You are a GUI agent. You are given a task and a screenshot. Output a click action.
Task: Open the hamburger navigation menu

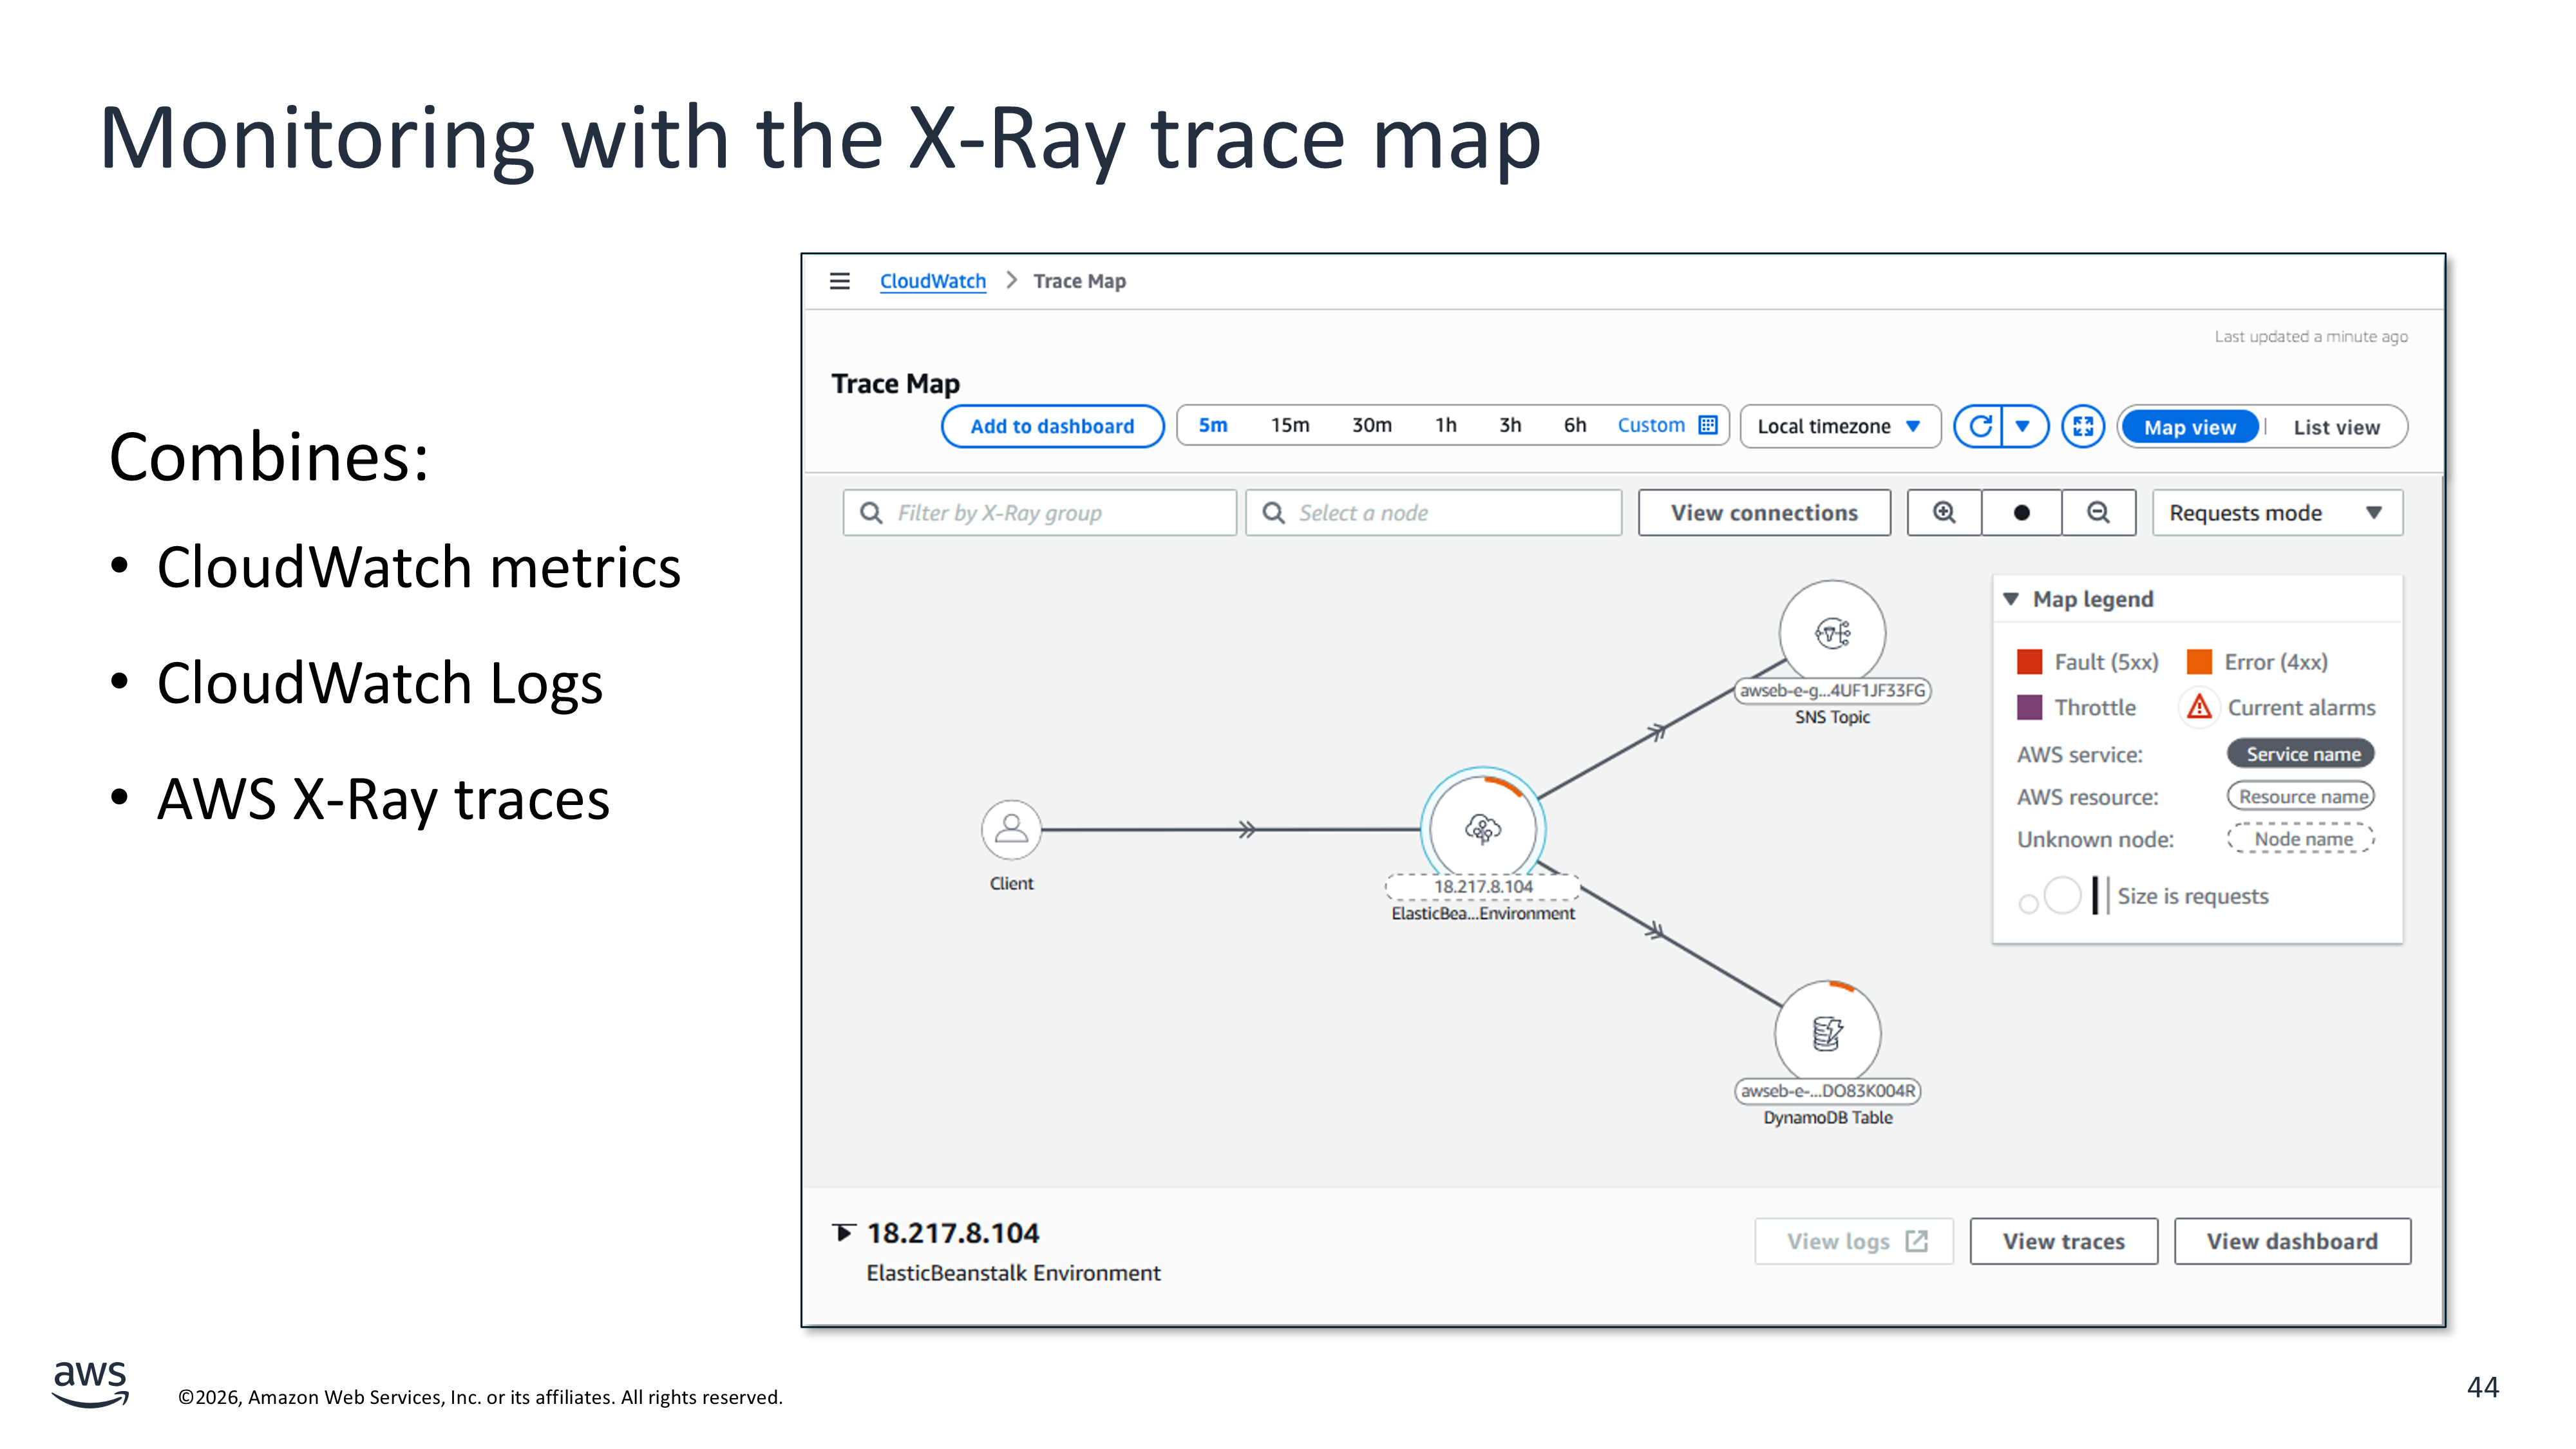coord(839,281)
